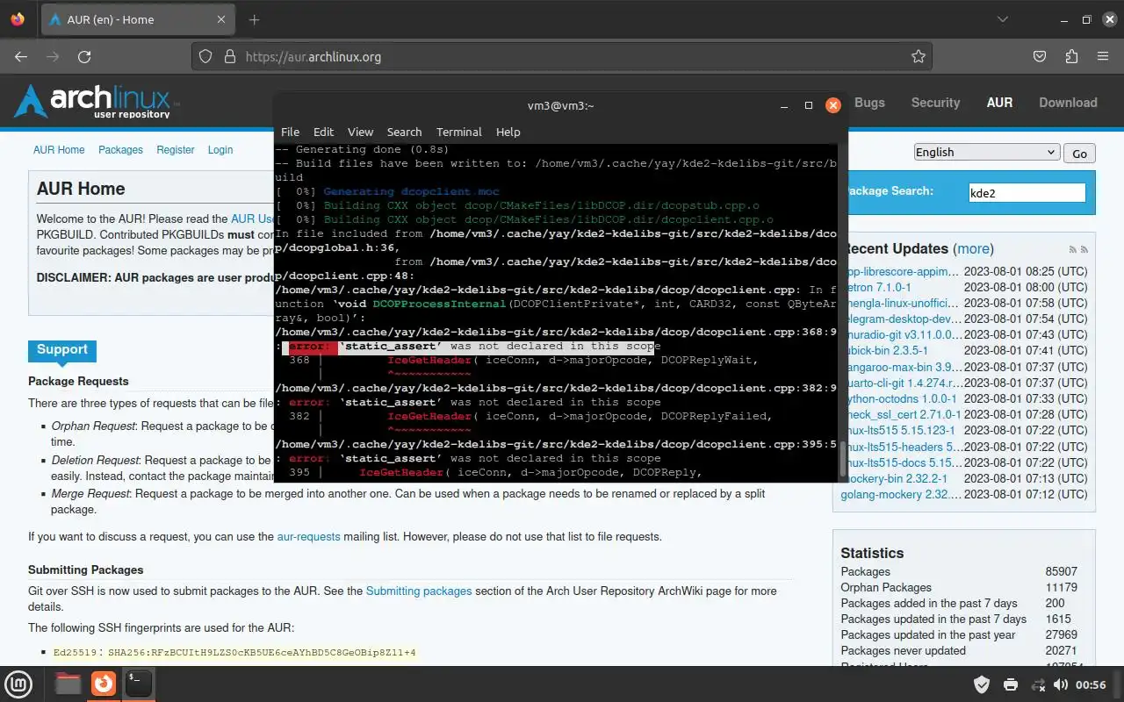Click site padlock security icon
Viewport: 1124px width, 702px height.
pyautogui.click(x=230, y=56)
